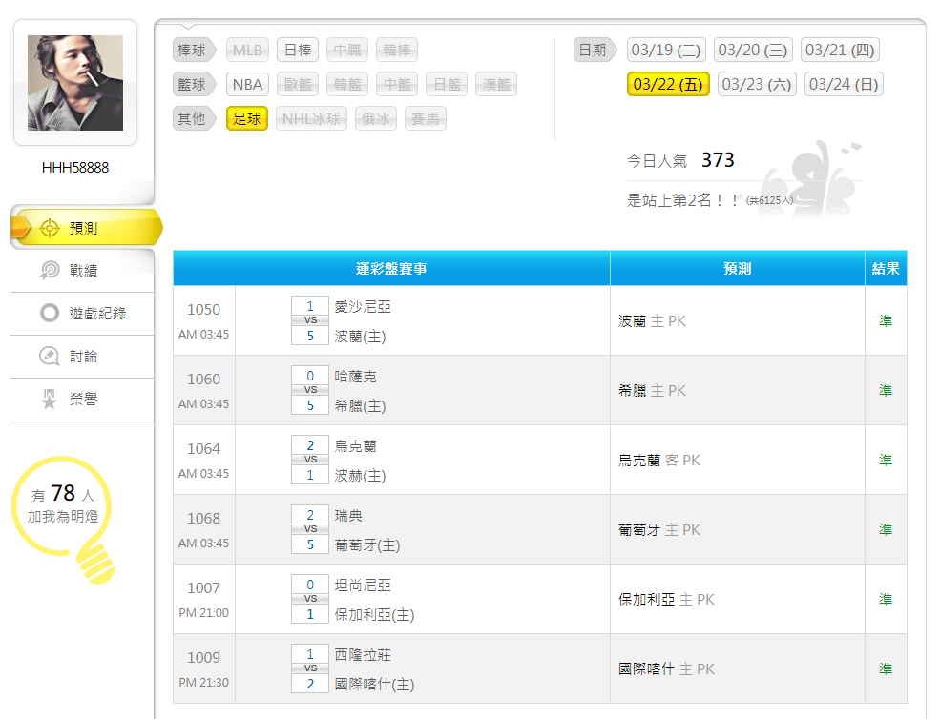Click the 預測 column header
The height and width of the screenshot is (719, 940).
[738, 268]
